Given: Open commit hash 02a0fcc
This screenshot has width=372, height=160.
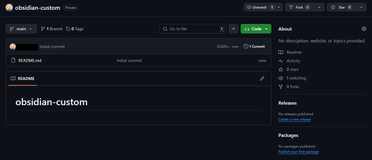Looking at the screenshot, I should 223,47.
